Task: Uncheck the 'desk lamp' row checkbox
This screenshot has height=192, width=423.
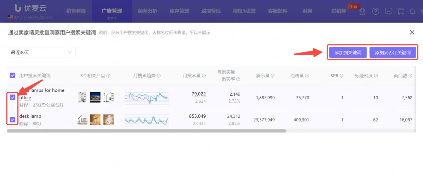Action: 12,119
